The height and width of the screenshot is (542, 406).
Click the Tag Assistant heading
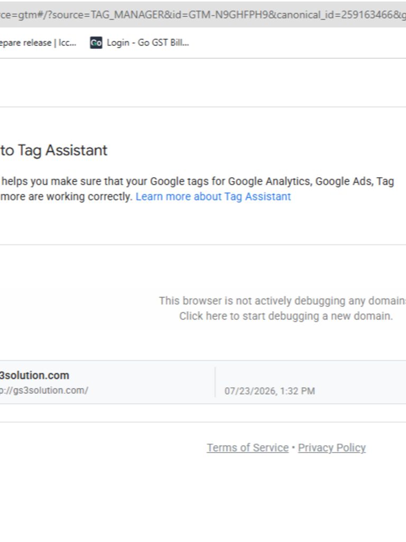[54, 151]
